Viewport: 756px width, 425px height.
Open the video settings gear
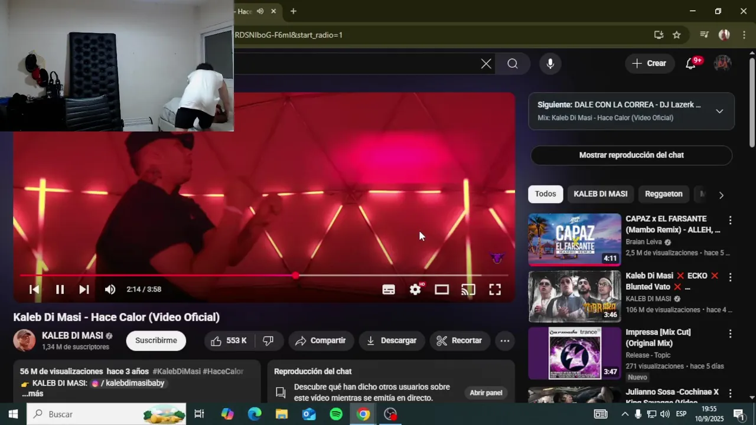pyautogui.click(x=416, y=289)
